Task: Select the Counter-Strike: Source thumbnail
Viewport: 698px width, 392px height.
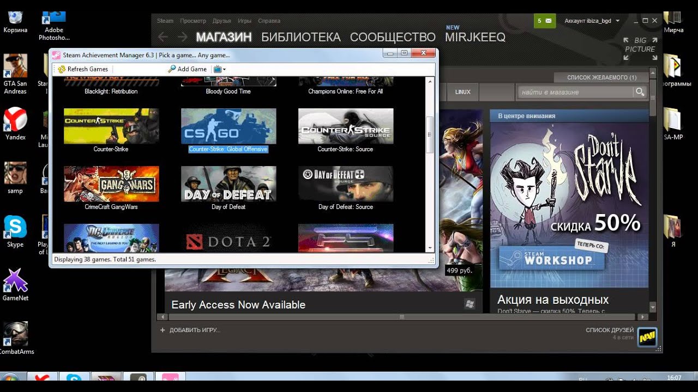Action: coord(346,126)
